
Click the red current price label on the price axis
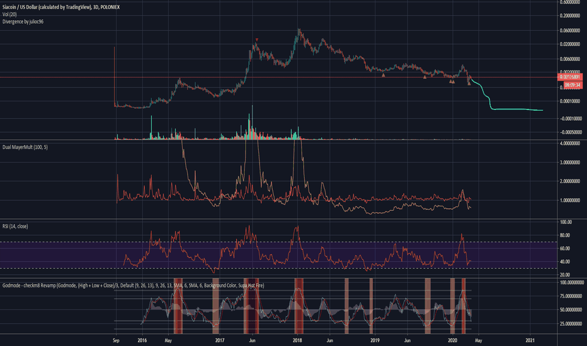(569, 77)
